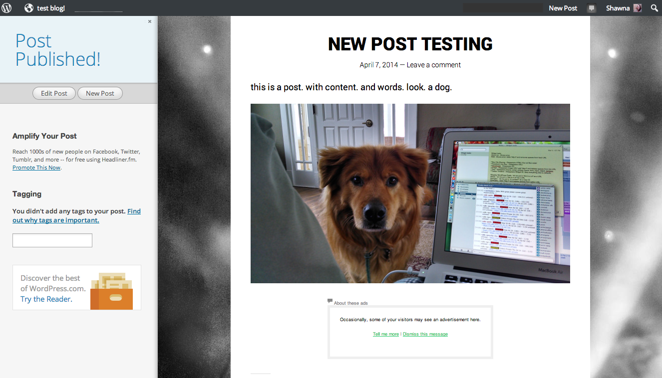Screen dimensions: 662x378
Task: Dismiss the advertisement message
Action: pyautogui.click(x=425, y=334)
